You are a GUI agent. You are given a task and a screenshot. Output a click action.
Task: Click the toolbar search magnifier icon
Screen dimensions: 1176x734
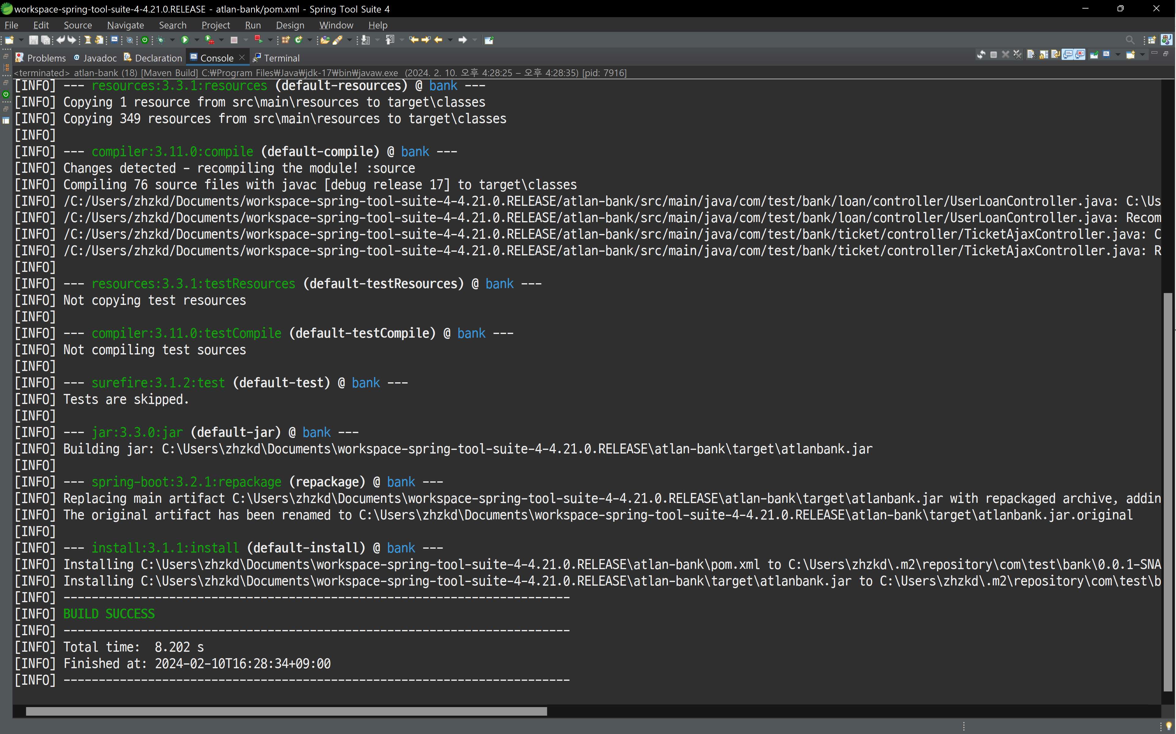pos(1130,40)
